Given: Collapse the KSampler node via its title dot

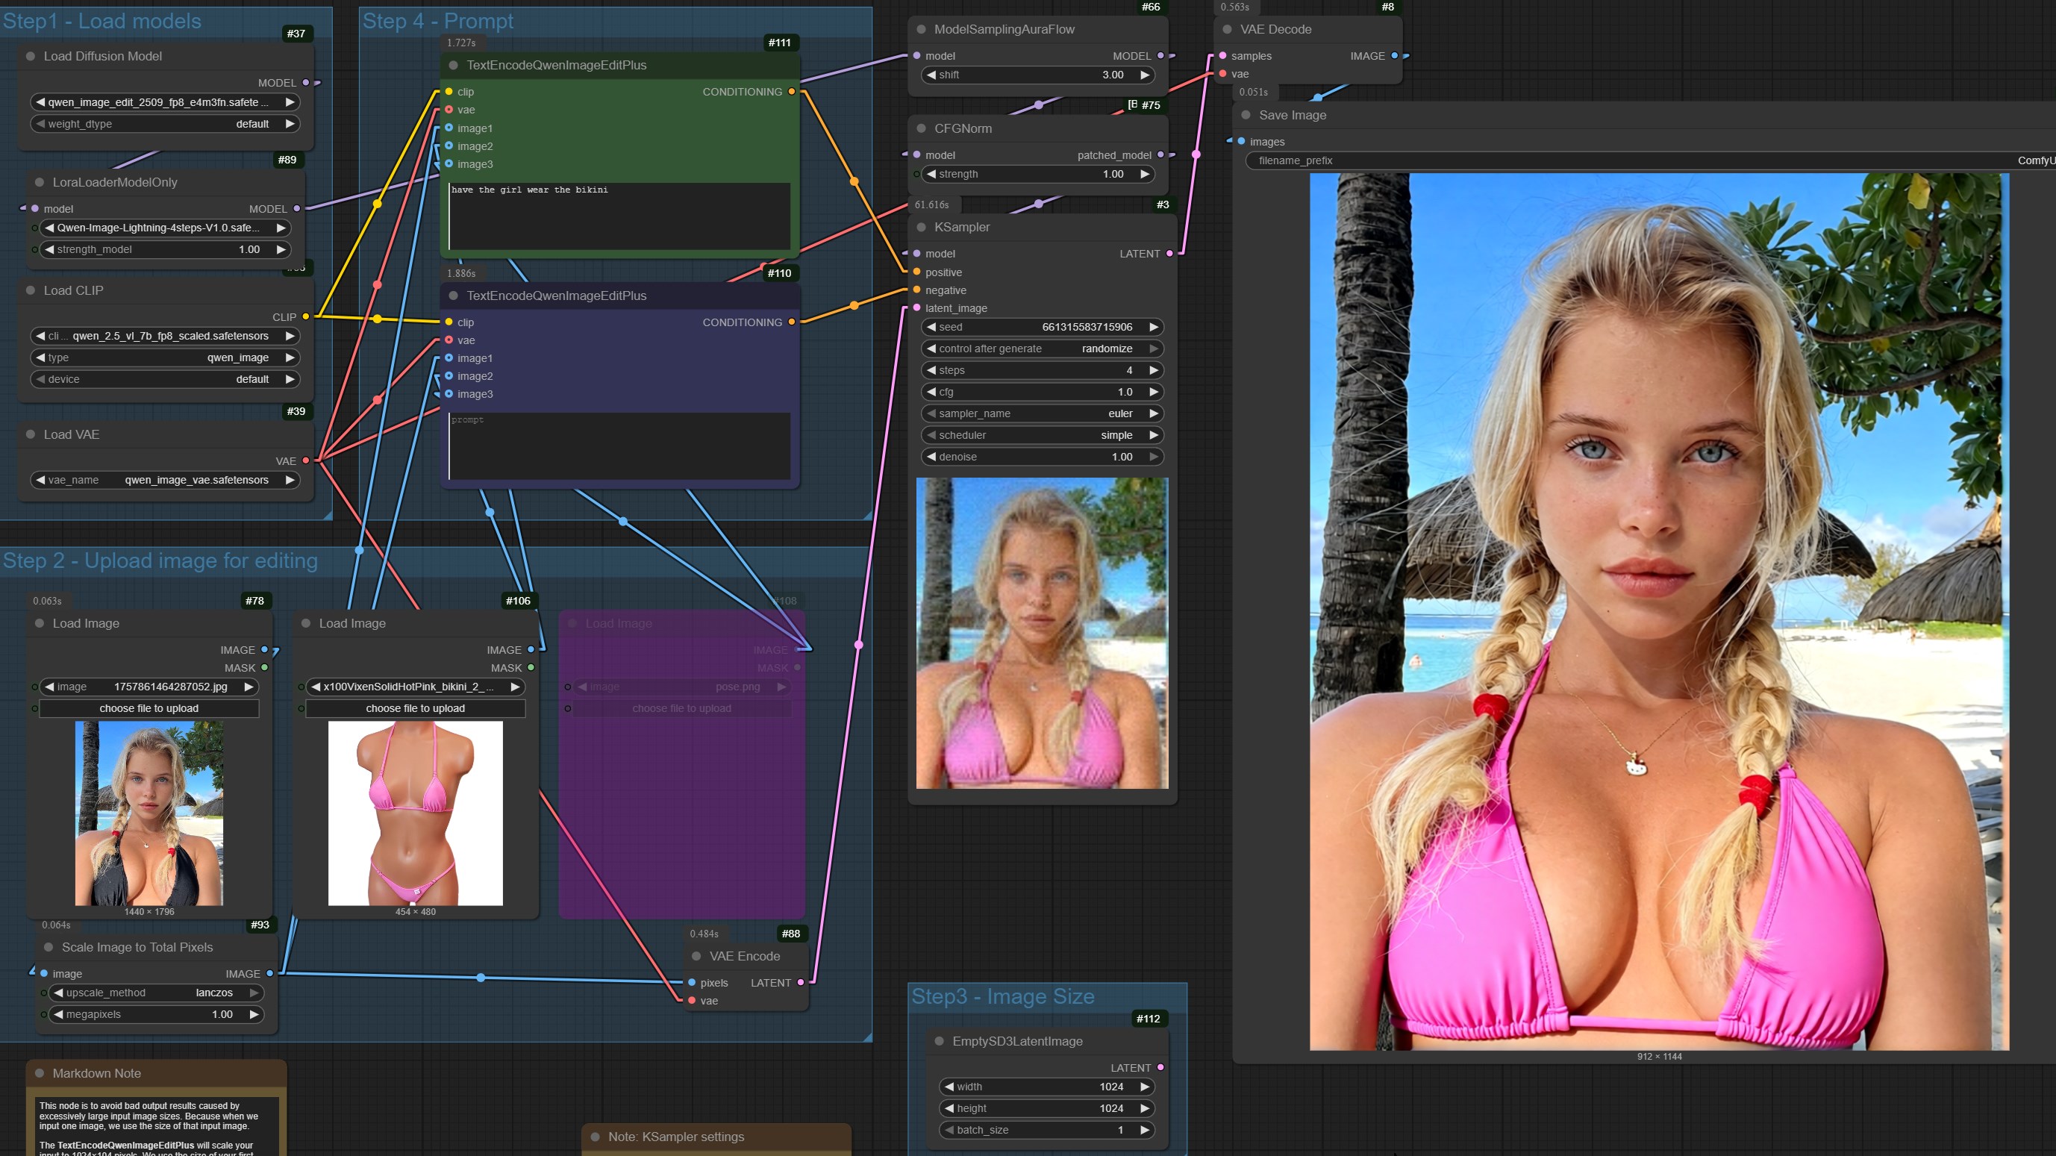Looking at the screenshot, I should pos(921,228).
